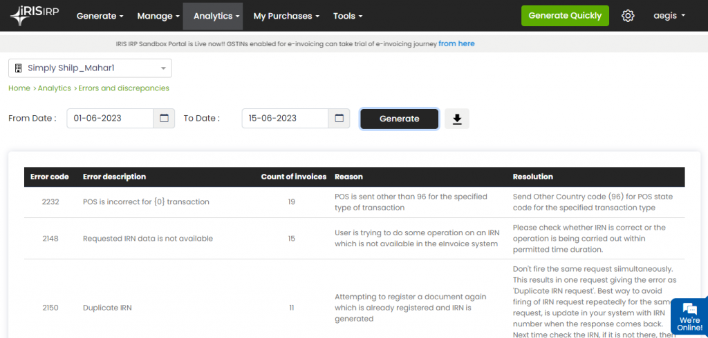
Task: Expand the Tools dropdown
Action: click(348, 16)
